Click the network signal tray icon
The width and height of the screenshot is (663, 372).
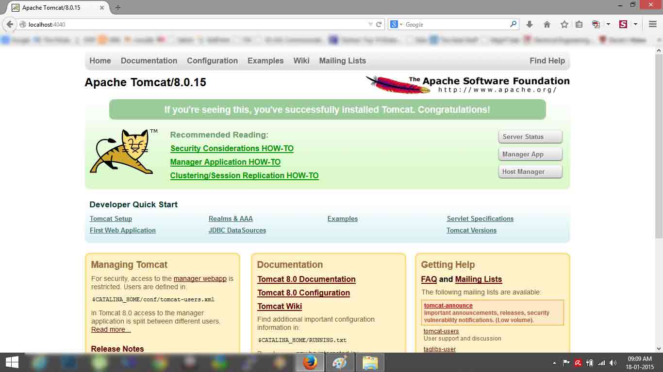pos(601,363)
